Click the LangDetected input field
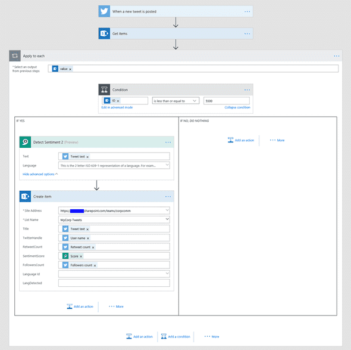This screenshot has height=350, width=351. [114, 283]
